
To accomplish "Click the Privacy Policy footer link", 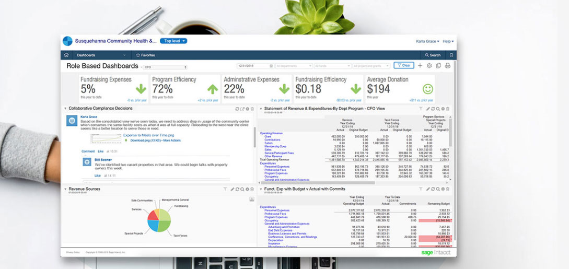I will (73, 252).
